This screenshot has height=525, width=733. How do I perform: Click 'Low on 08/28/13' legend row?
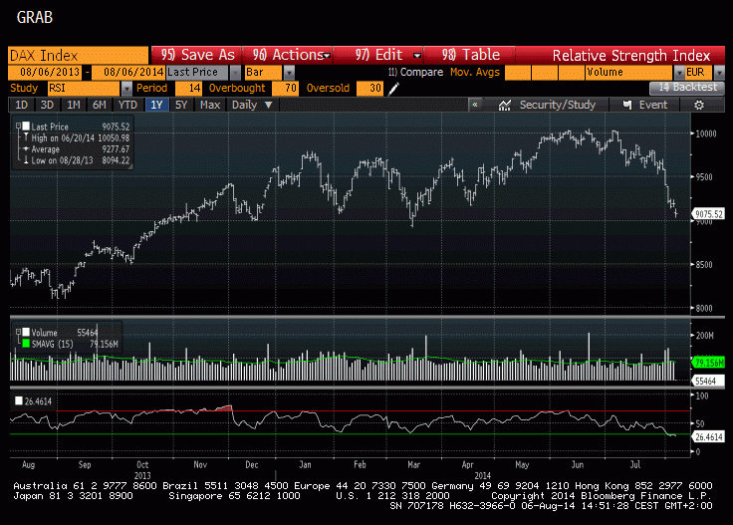(x=77, y=160)
